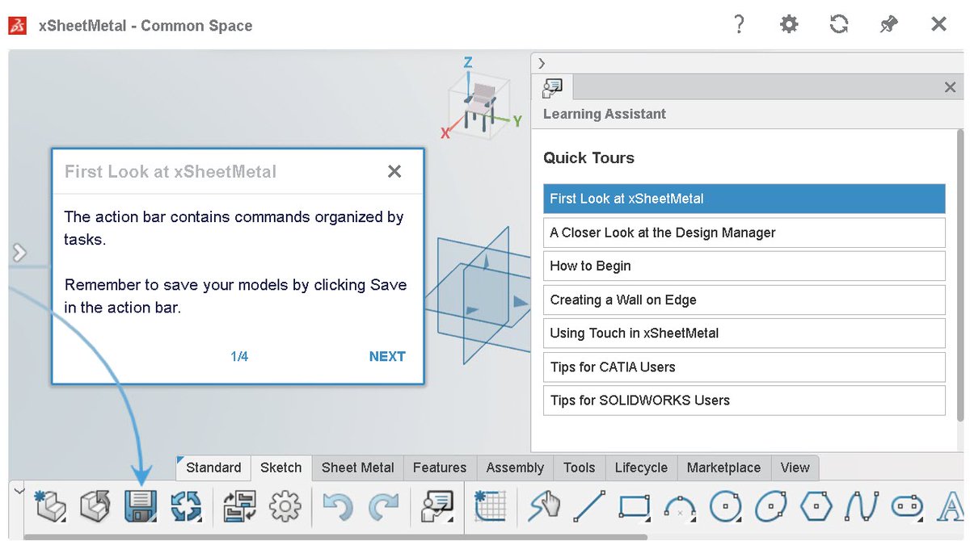
Task: Open A Closer Look at Design Manager
Action: pyautogui.click(x=744, y=233)
